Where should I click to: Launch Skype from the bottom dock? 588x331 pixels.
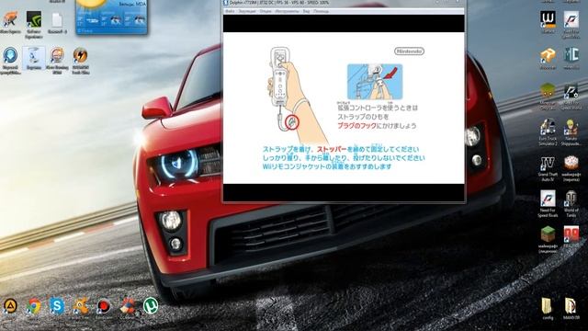[57, 306]
